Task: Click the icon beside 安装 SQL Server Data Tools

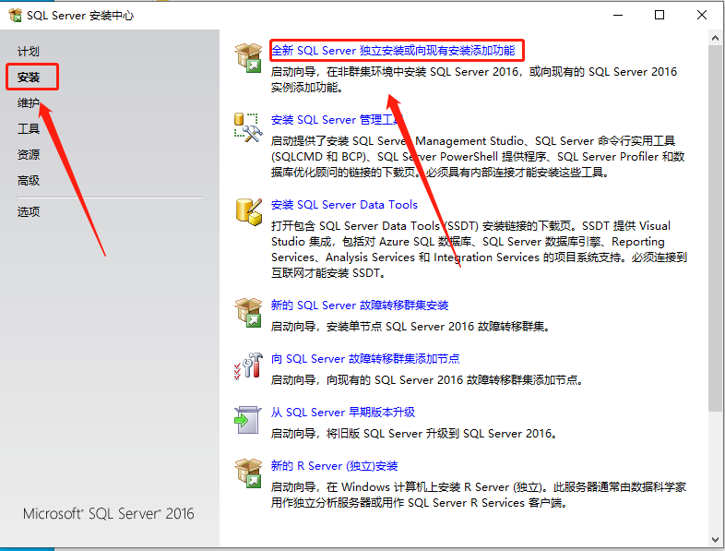Action: pos(249,212)
